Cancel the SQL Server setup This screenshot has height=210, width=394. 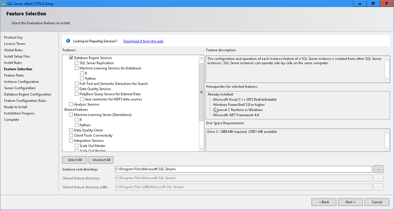(x=376, y=202)
